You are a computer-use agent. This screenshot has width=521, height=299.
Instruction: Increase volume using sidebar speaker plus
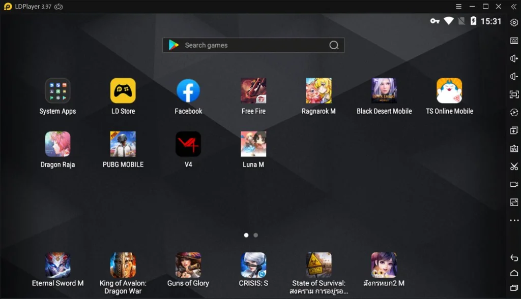coord(514,59)
